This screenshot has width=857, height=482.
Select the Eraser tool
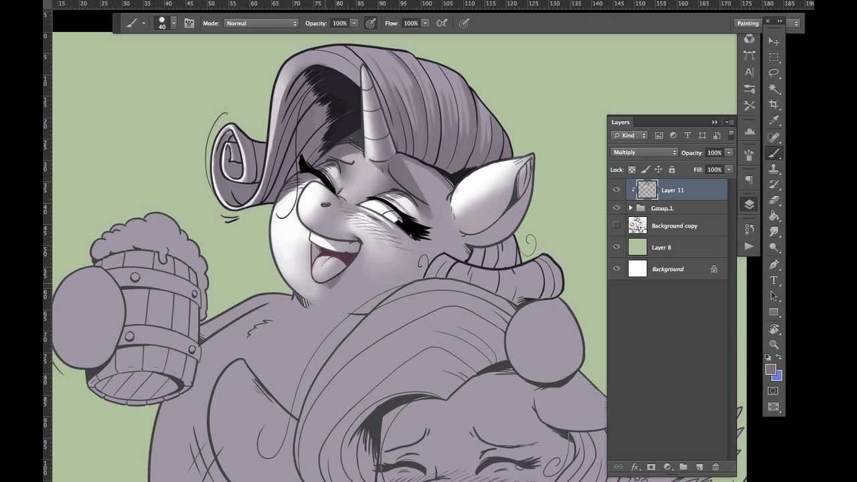pyautogui.click(x=774, y=200)
